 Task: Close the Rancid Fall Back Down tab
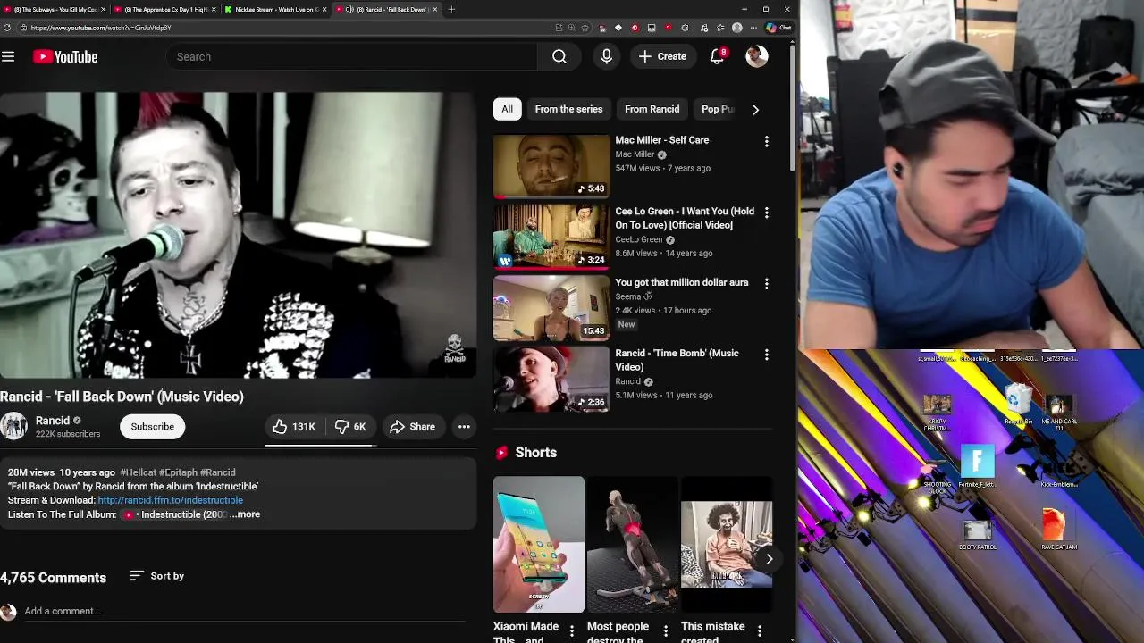pyautogui.click(x=435, y=9)
